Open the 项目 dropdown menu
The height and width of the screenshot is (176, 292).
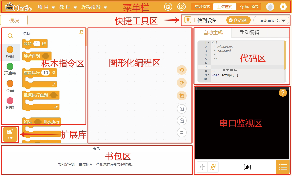coord(46,7)
